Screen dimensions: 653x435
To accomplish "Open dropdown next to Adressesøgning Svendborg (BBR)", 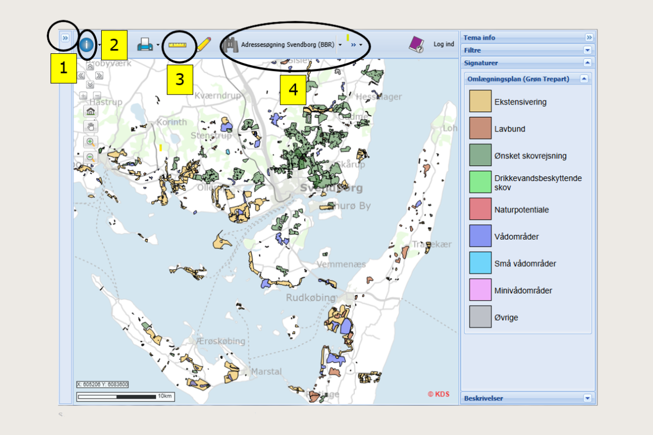I will click(x=340, y=45).
